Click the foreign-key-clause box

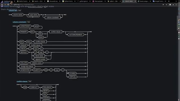tap(27, 66)
